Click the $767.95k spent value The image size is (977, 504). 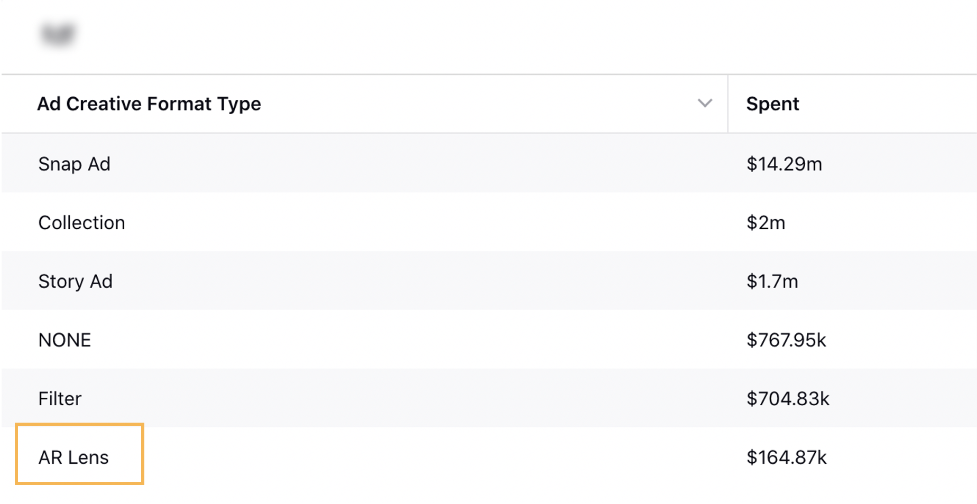786,340
